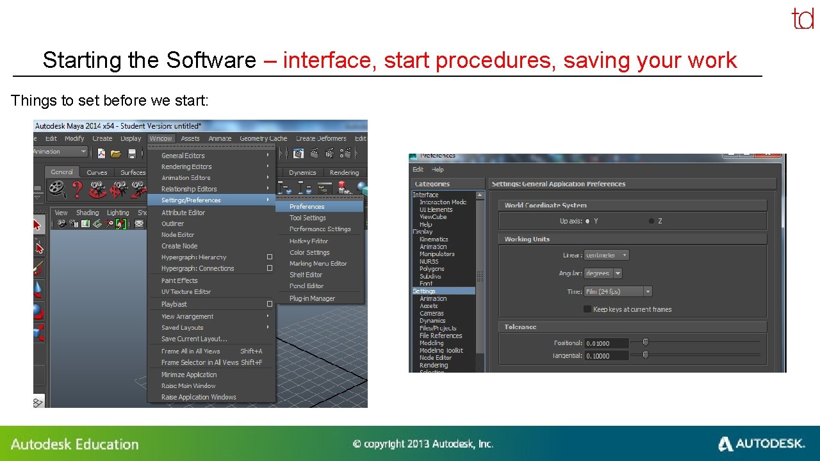820x461 pixels.
Task: Click the blue cube scale tool in toolbox
Action: [38, 334]
